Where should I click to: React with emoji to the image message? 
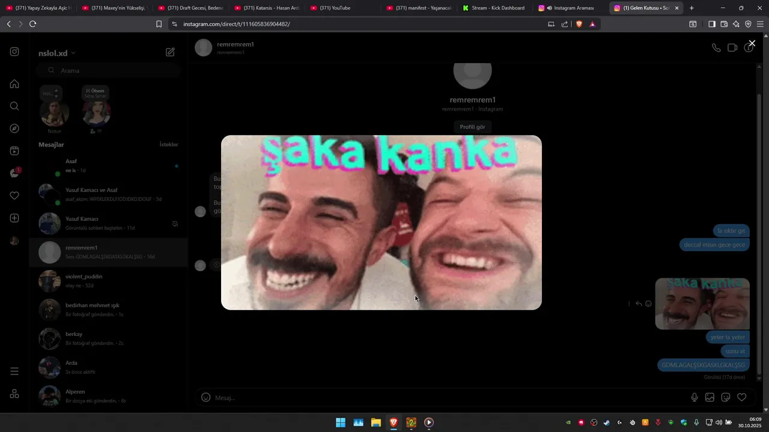pos(648,304)
